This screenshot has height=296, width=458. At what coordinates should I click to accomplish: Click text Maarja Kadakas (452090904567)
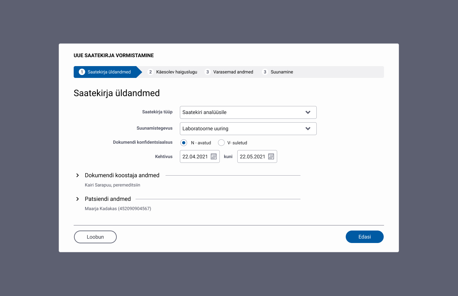(x=118, y=209)
